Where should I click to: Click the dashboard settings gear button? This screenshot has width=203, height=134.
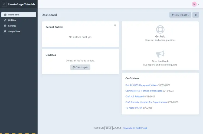click(x=196, y=15)
